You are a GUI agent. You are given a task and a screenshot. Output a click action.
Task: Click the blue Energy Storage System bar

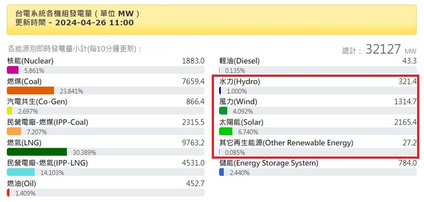[221, 172]
